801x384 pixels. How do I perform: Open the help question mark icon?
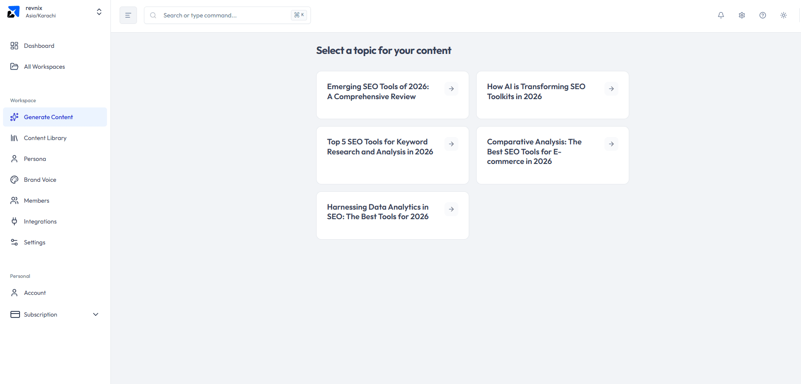pos(763,15)
